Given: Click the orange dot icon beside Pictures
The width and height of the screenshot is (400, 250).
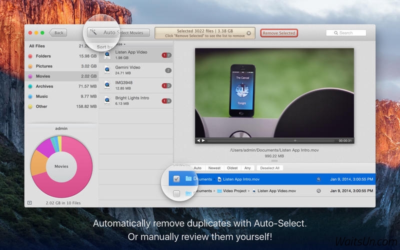Looking at the screenshot, I should [30, 66].
